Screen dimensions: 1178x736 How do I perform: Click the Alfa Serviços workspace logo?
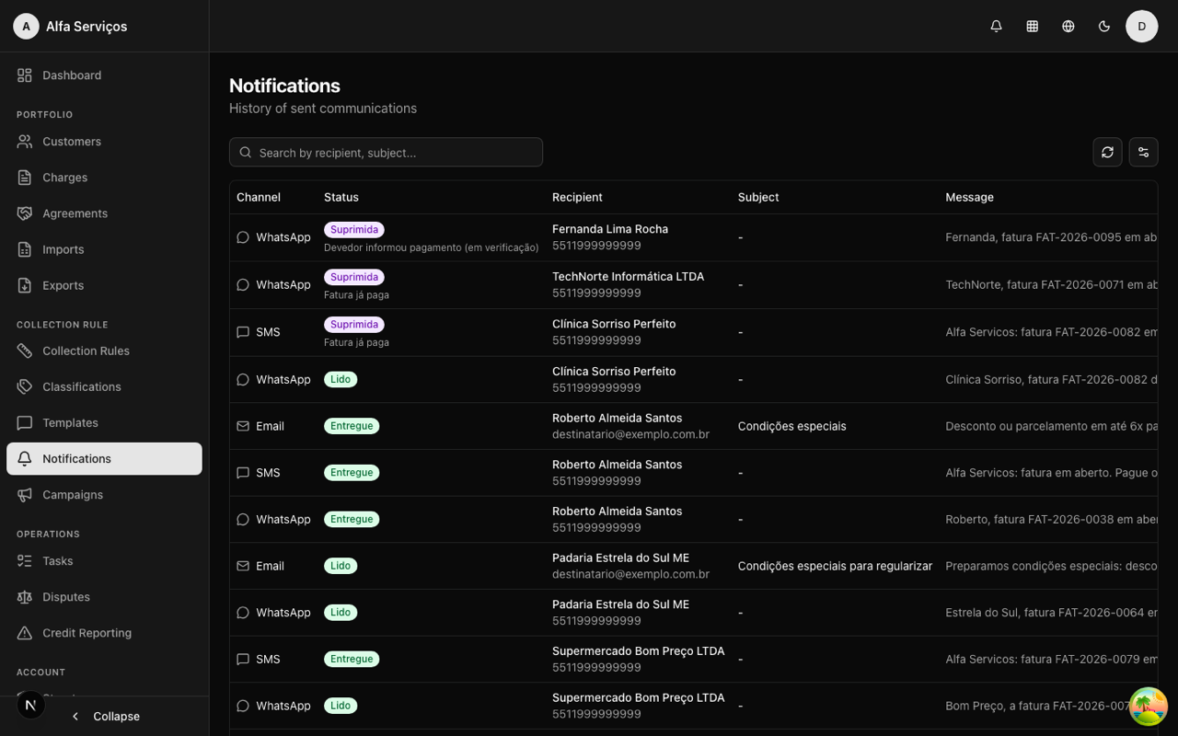pos(26,27)
